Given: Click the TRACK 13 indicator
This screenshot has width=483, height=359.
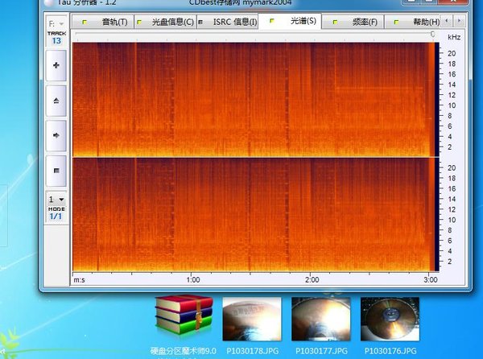Looking at the screenshot, I should tap(56, 38).
